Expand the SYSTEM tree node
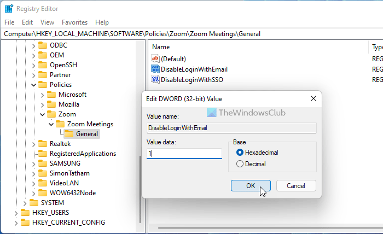383x234 pixels. [25, 203]
